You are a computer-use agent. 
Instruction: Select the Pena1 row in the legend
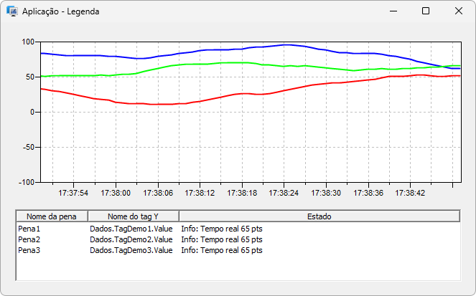tap(29, 229)
